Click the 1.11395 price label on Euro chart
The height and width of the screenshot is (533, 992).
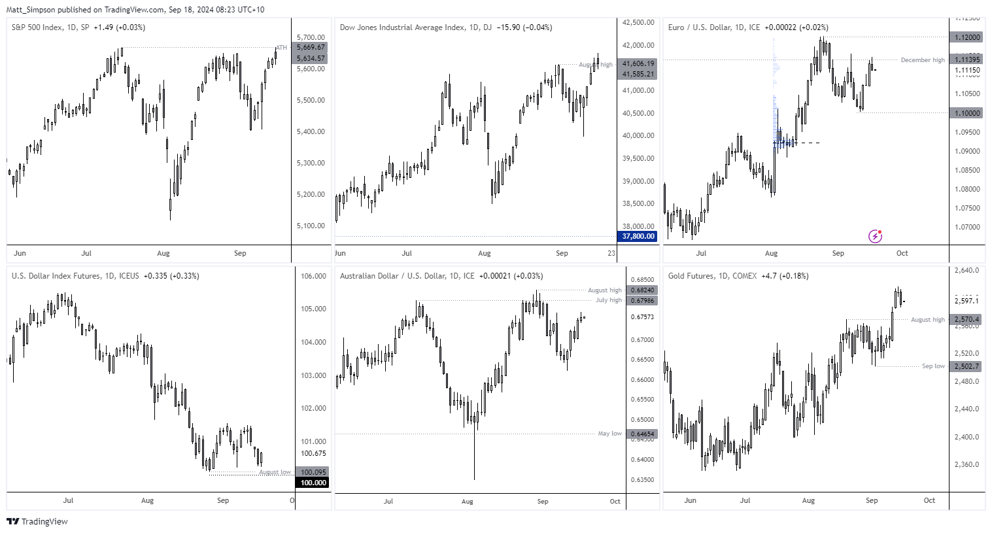967,60
